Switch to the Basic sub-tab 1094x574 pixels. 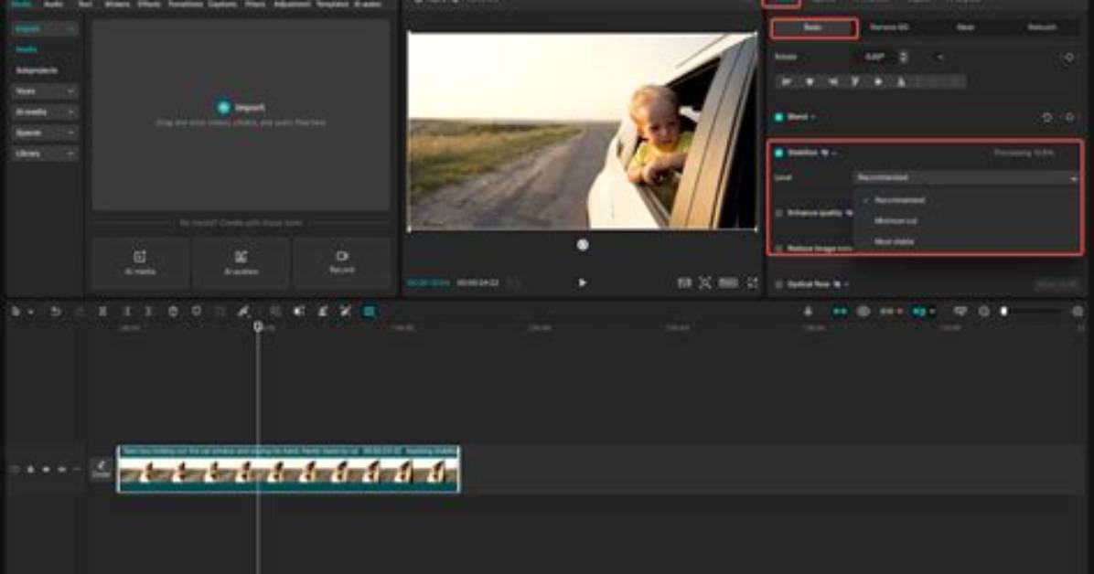(813, 28)
